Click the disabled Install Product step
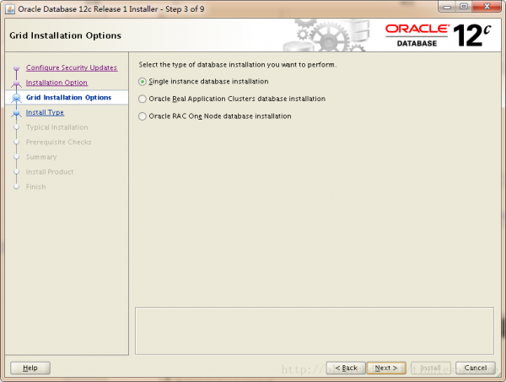 pos(50,172)
